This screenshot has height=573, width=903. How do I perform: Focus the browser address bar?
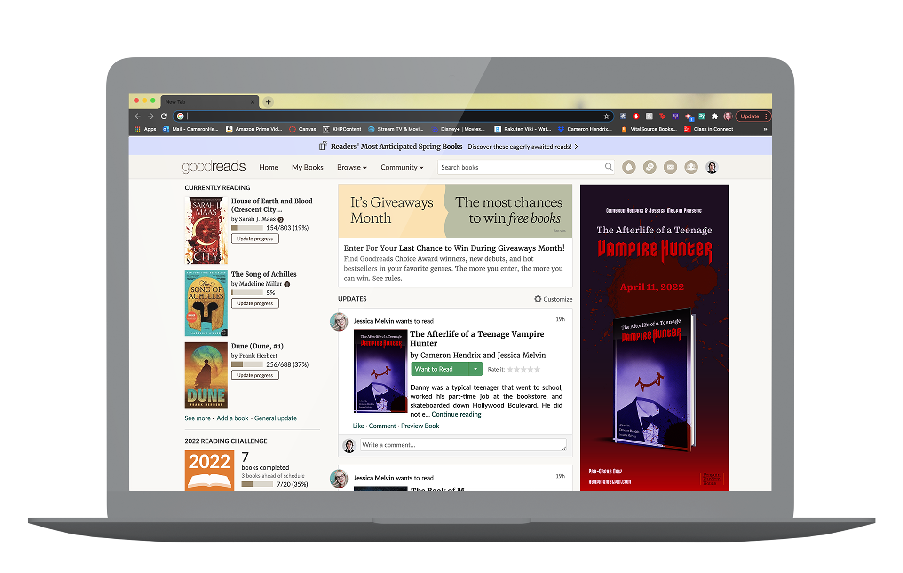(x=393, y=116)
